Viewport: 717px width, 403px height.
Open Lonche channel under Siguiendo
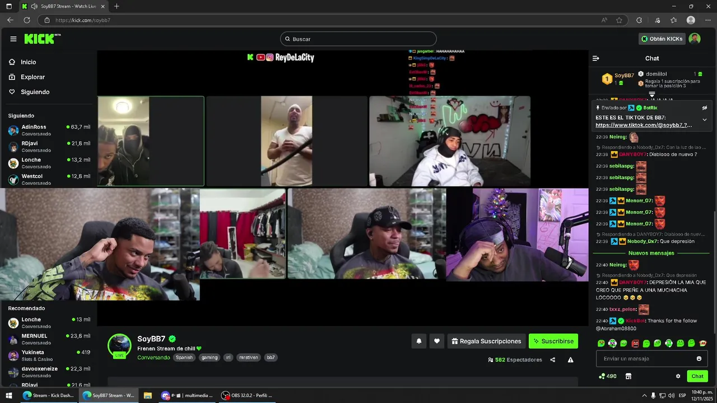[49, 163]
